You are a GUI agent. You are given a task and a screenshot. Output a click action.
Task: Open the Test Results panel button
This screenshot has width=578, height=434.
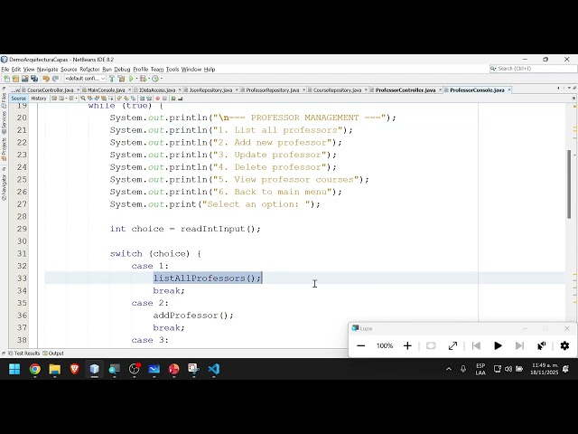[x=24, y=354]
